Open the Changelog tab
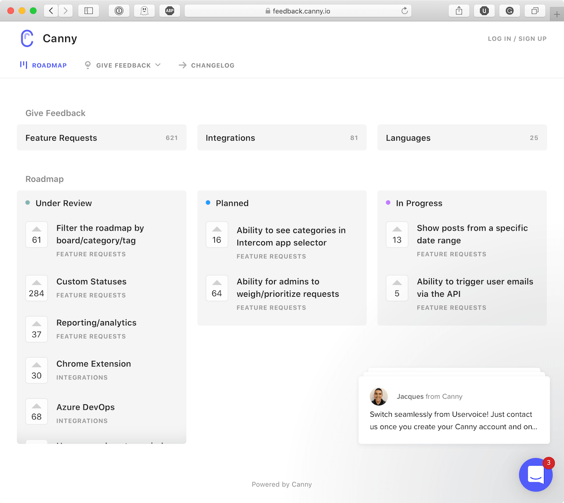Image resolution: width=564 pixels, height=503 pixels. 207,65
